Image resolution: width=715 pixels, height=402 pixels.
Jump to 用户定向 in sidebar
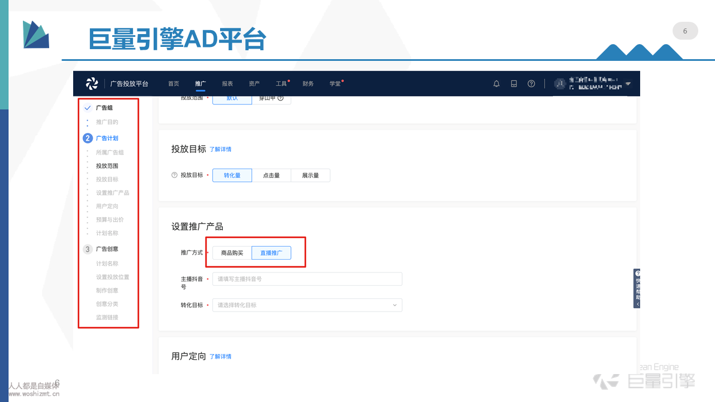pos(107,206)
